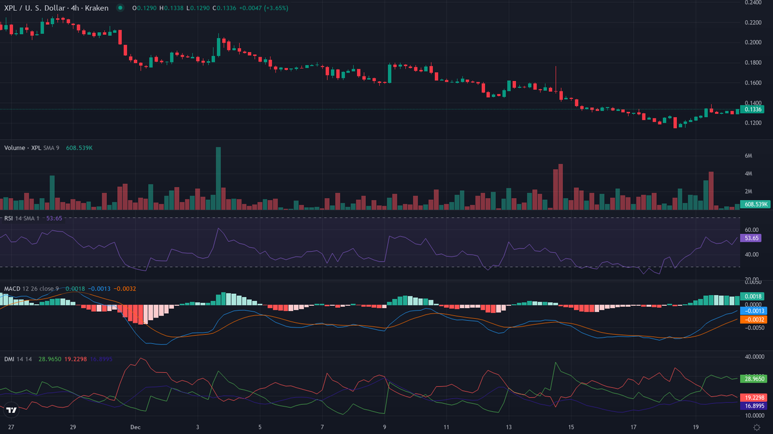Click the tallest volume bar near December 3
This screenshot has height=434, width=773.
[x=218, y=178]
